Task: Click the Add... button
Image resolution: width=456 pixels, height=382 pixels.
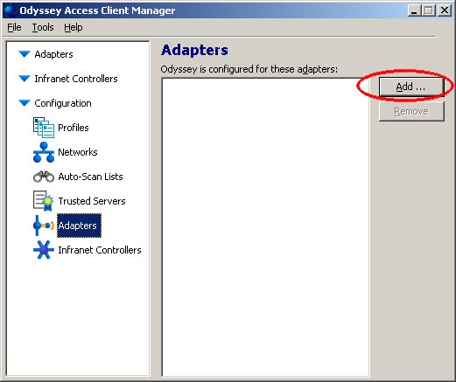Action: click(411, 87)
